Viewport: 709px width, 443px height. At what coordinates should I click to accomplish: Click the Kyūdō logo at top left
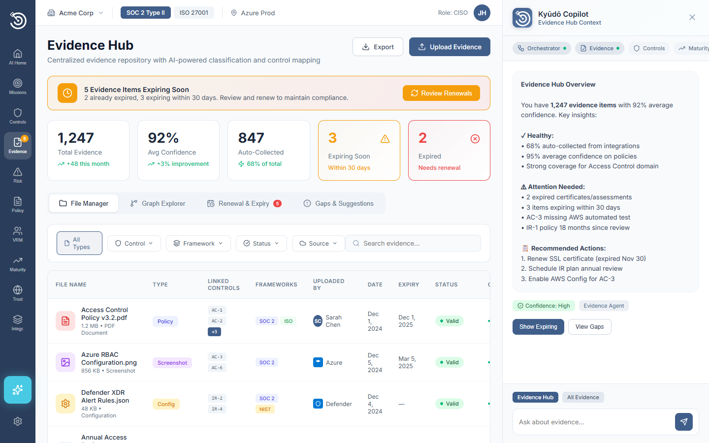coord(18,20)
